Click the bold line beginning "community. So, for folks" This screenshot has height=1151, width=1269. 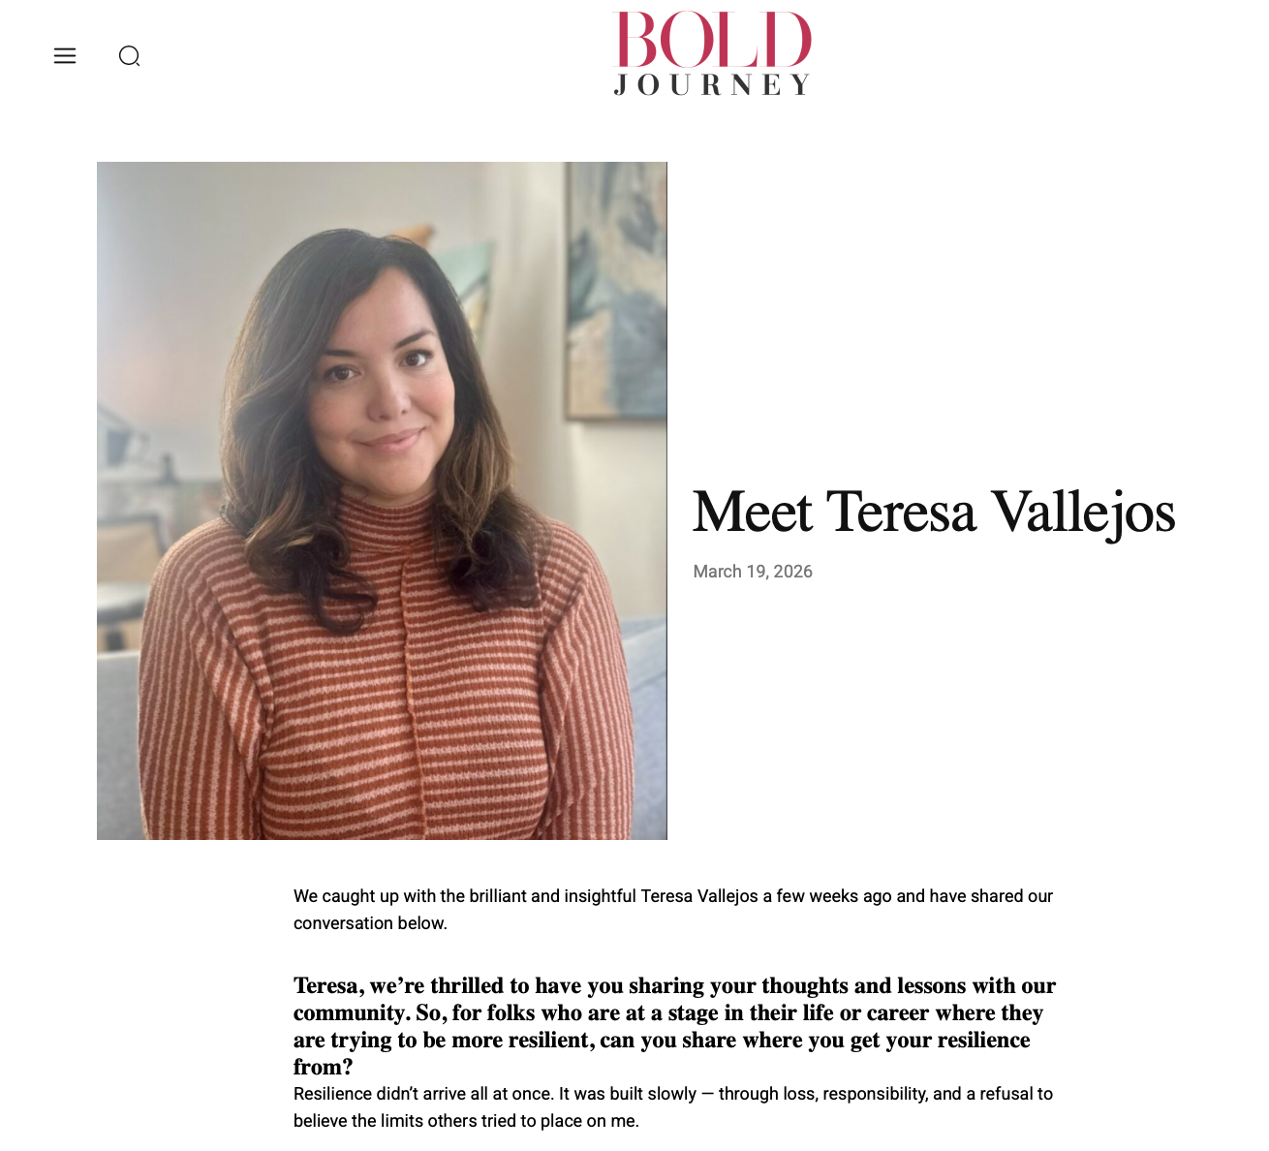pos(667,1013)
